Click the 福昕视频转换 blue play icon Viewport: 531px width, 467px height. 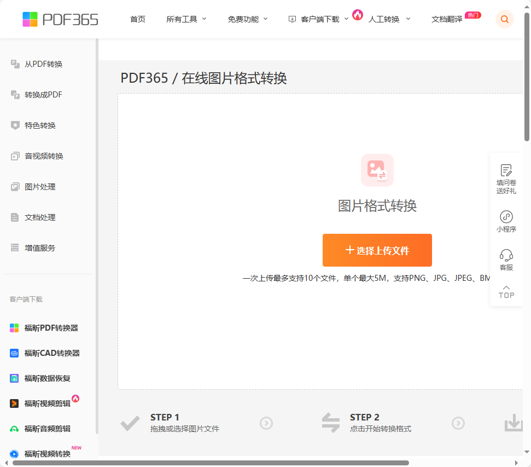[x=14, y=454]
